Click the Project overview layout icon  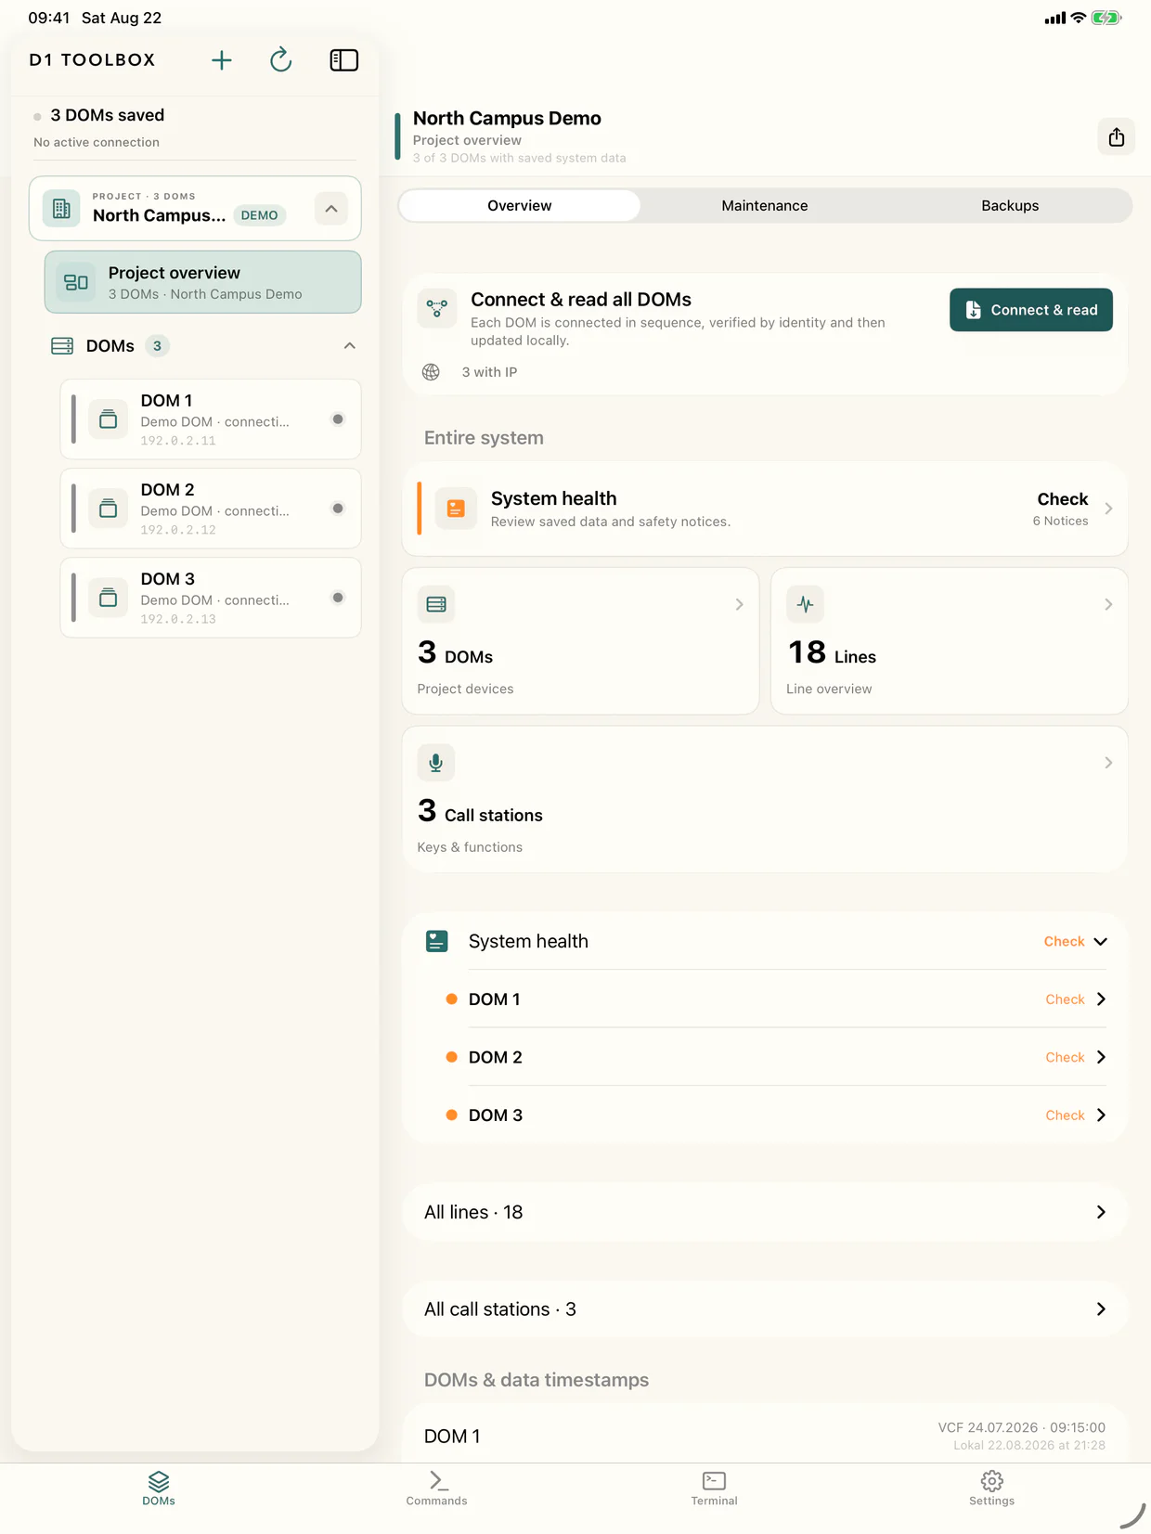(76, 282)
